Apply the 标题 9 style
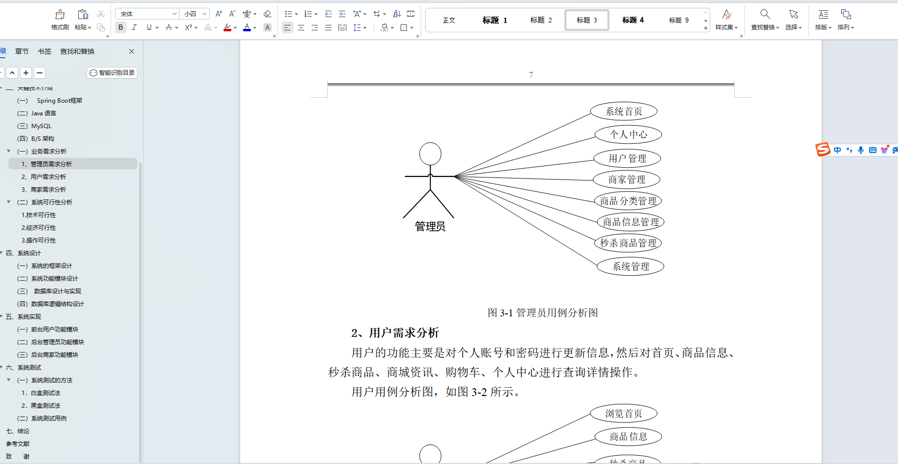The height and width of the screenshot is (464, 898). (x=679, y=20)
